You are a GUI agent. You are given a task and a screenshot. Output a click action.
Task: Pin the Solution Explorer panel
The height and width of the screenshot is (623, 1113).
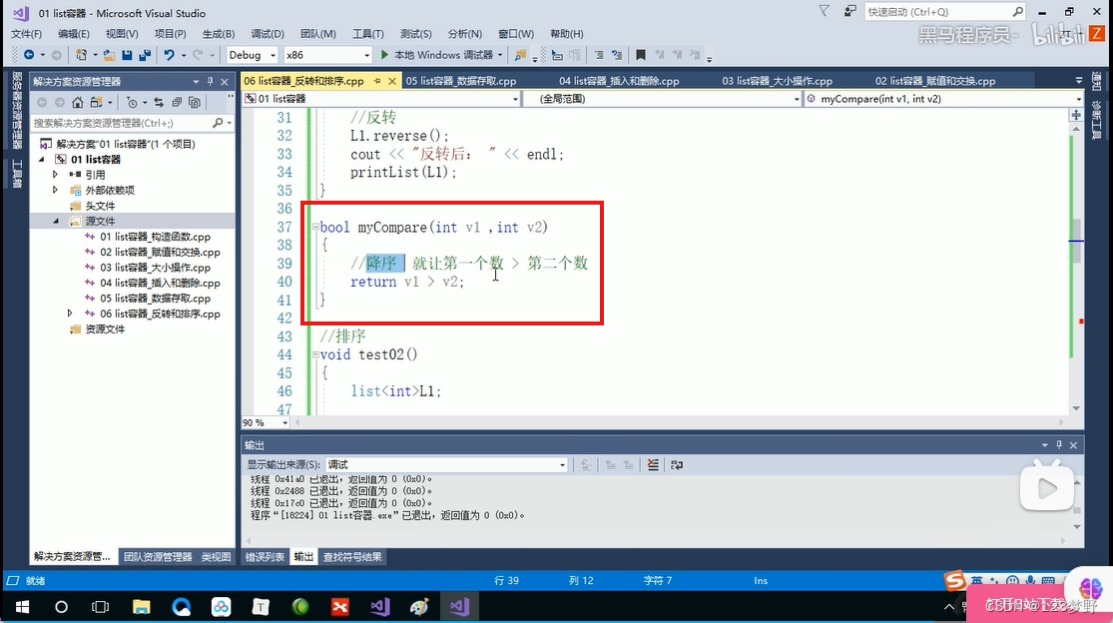[210, 82]
